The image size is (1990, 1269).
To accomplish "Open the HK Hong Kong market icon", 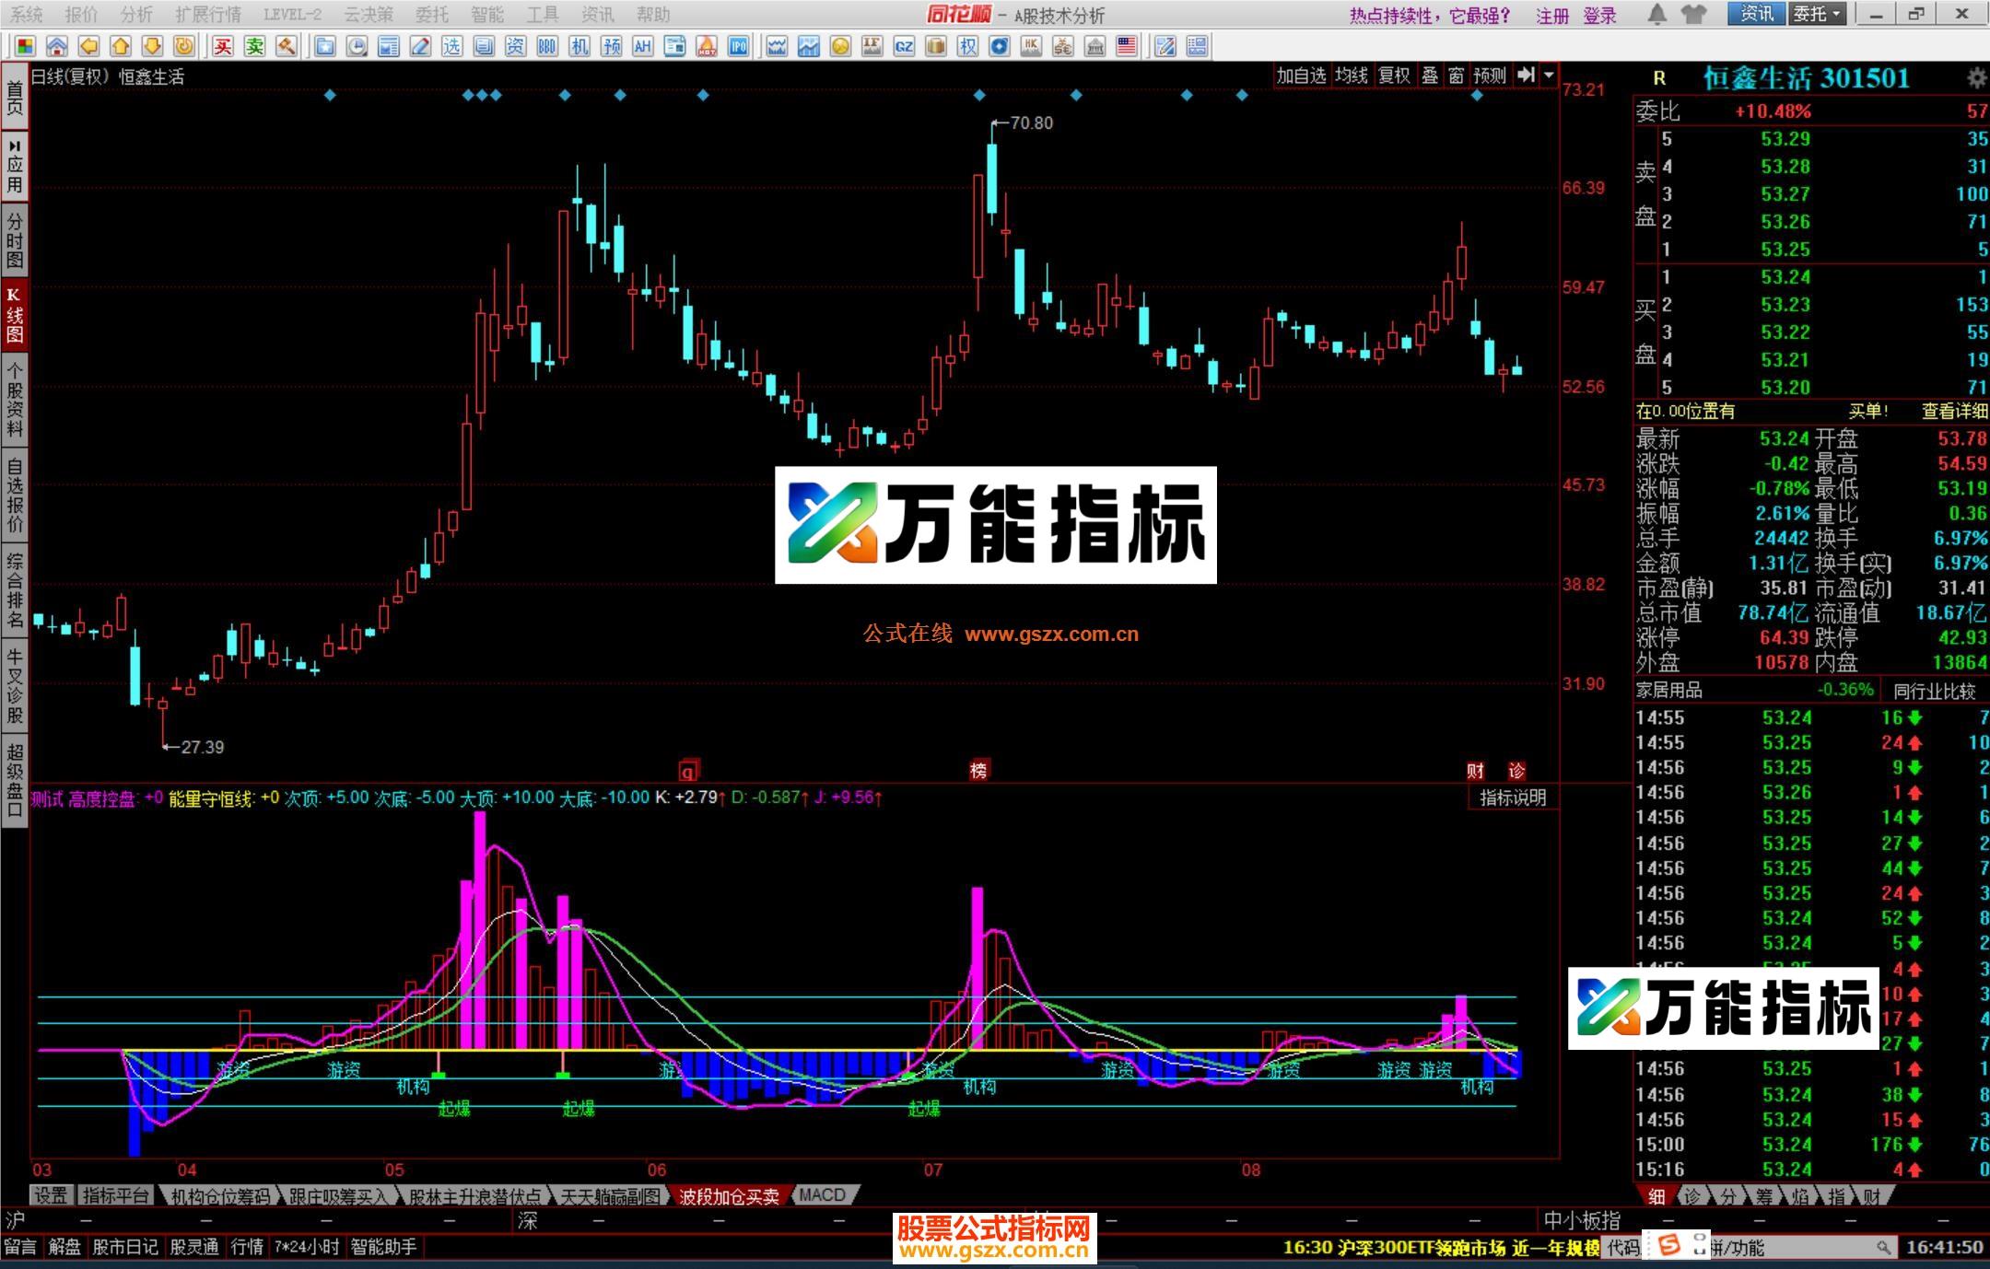I will click(1030, 45).
